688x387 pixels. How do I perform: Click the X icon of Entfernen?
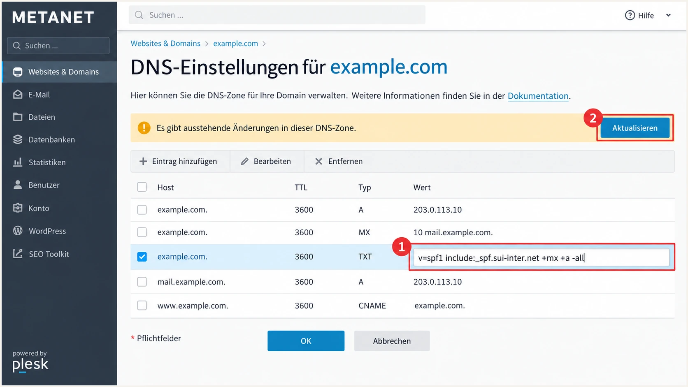318,161
